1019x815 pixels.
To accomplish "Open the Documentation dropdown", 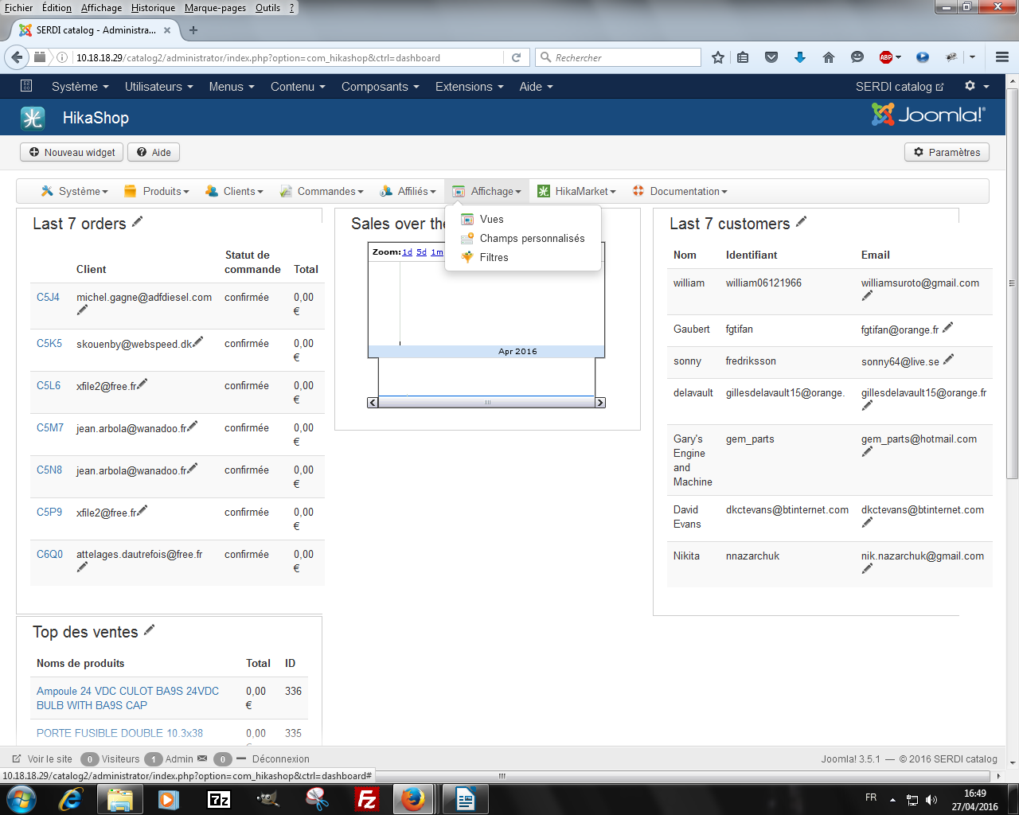I will [x=680, y=191].
